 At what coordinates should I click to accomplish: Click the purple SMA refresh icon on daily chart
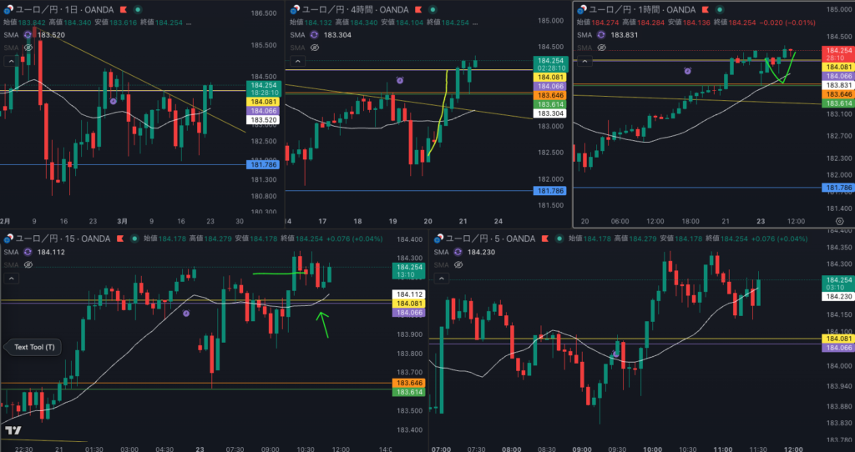click(x=28, y=35)
